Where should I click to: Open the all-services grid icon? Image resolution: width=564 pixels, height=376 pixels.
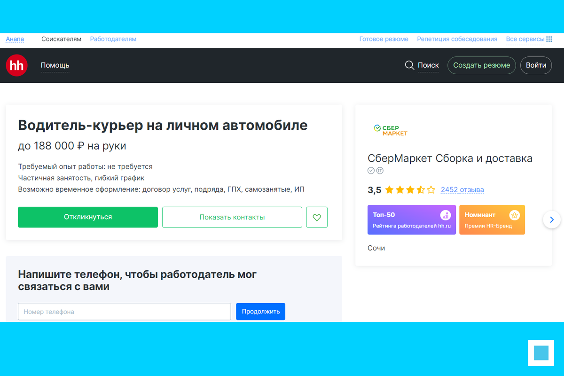[x=549, y=39]
